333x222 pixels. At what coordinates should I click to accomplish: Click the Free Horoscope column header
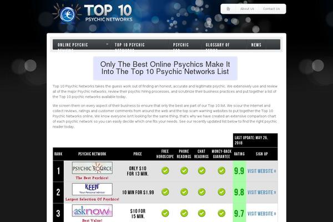coord(165,154)
